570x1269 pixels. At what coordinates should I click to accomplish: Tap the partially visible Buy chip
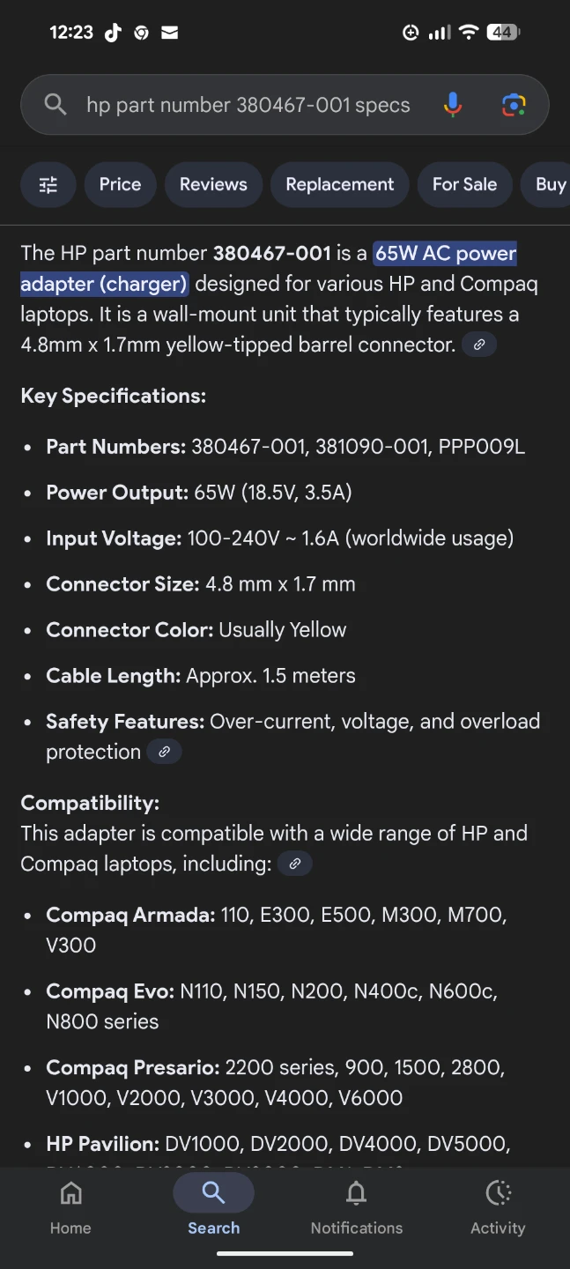(x=546, y=184)
